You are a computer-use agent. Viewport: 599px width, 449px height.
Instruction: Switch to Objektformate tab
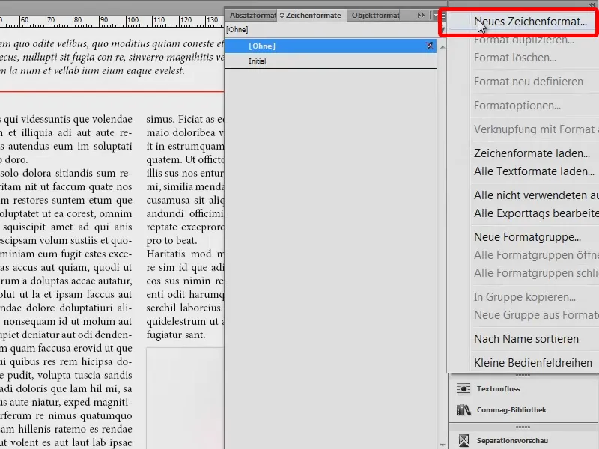coord(375,15)
